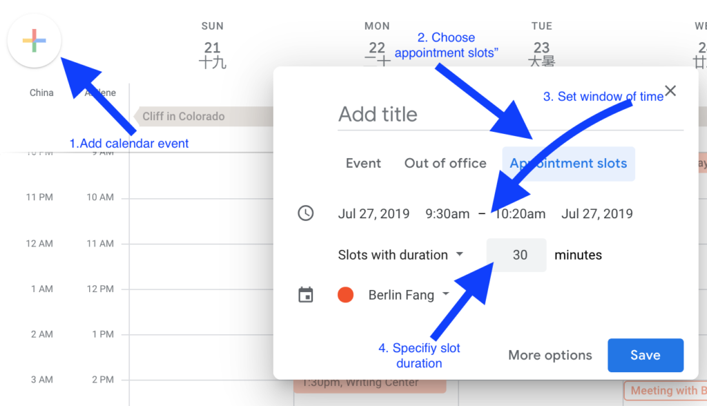
Task: Switch to Out of office tab
Action: point(445,164)
